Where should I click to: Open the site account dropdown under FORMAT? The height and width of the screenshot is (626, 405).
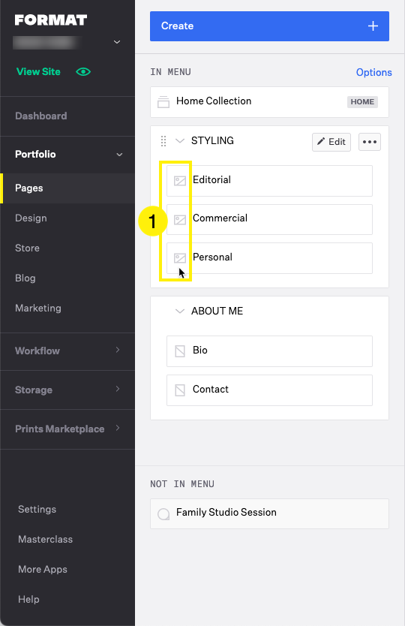pyautogui.click(x=117, y=42)
